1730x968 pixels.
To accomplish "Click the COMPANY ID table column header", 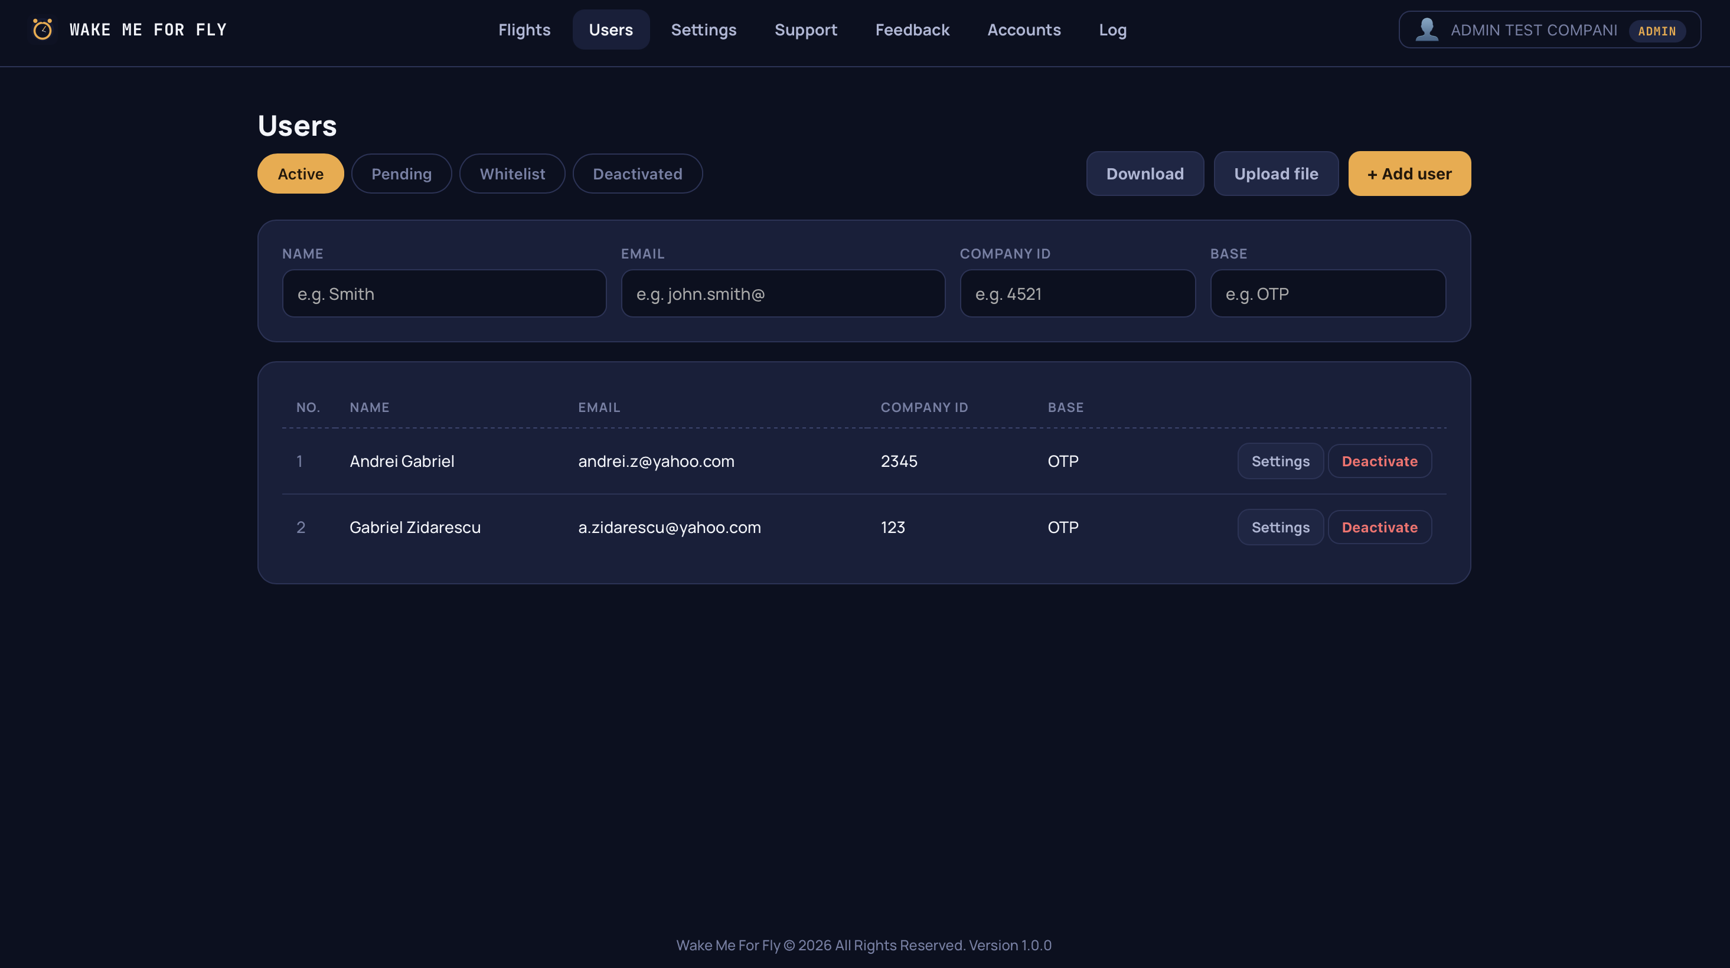I will (x=924, y=407).
